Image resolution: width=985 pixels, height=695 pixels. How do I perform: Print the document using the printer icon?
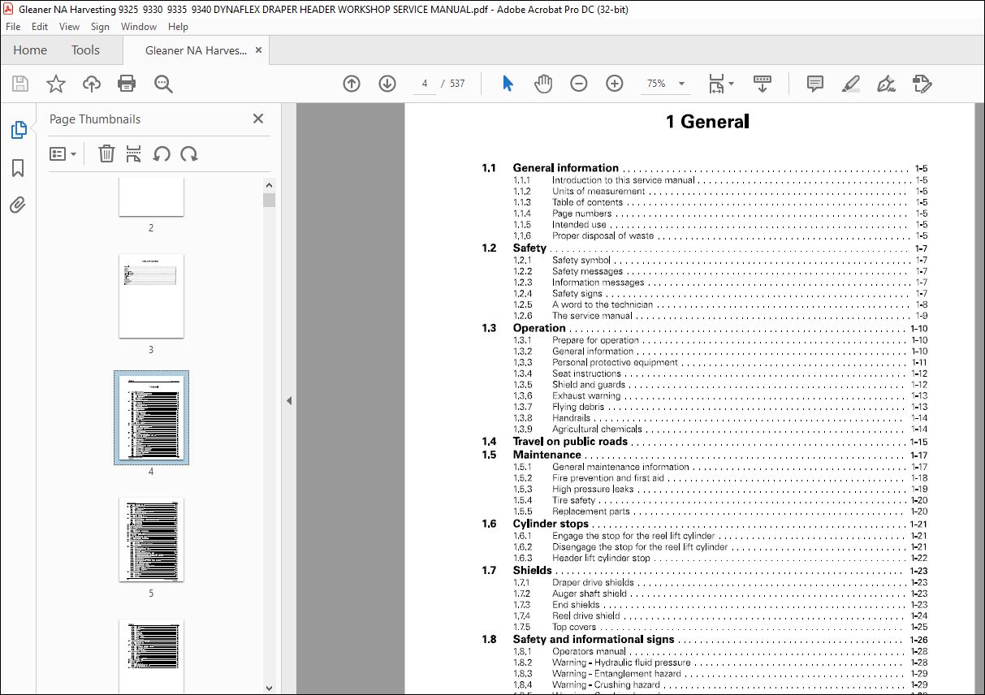pyautogui.click(x=127, y=84)
